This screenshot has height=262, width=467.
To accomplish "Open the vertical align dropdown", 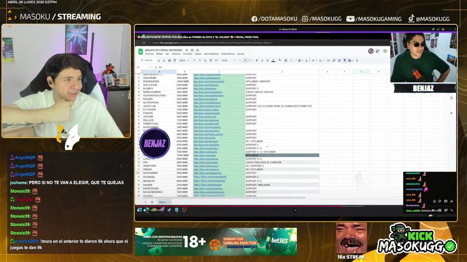I will [308, 60].
